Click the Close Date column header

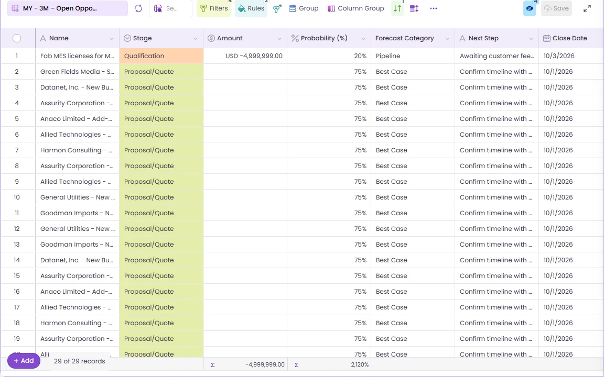[571, 38]
